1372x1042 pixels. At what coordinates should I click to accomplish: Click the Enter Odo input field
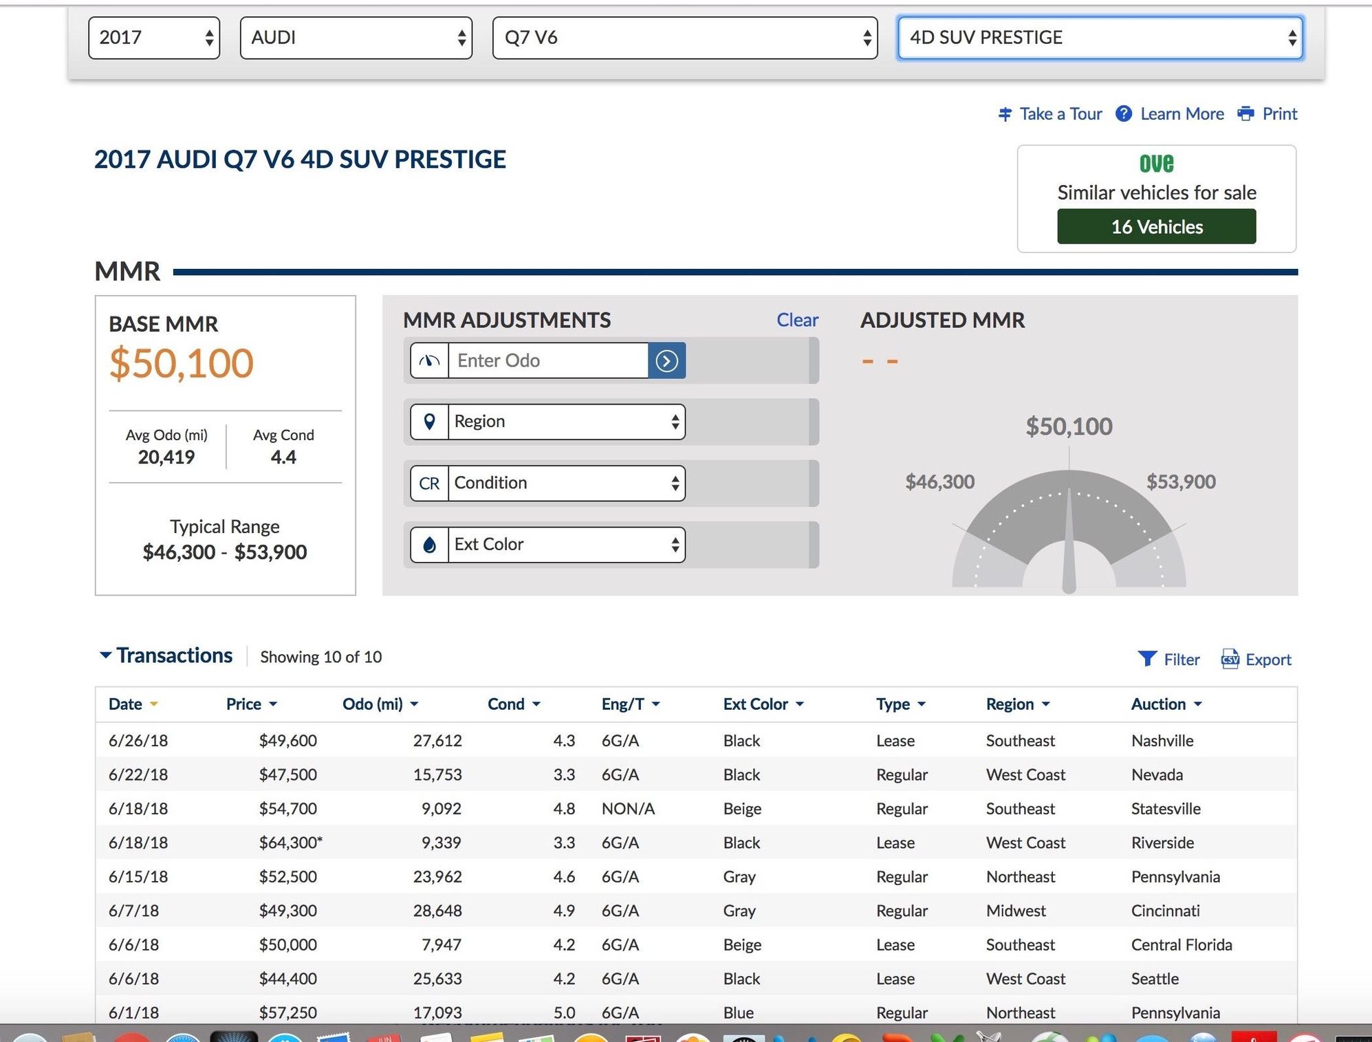coord(547,360)
